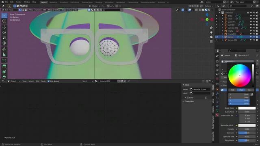The height and width of the screenshot is (146, 260).
Task: Select the Select Box tool
Action: click(4, 16)
